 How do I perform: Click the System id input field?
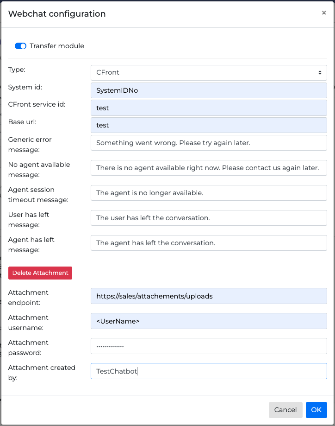pos(209,90)
